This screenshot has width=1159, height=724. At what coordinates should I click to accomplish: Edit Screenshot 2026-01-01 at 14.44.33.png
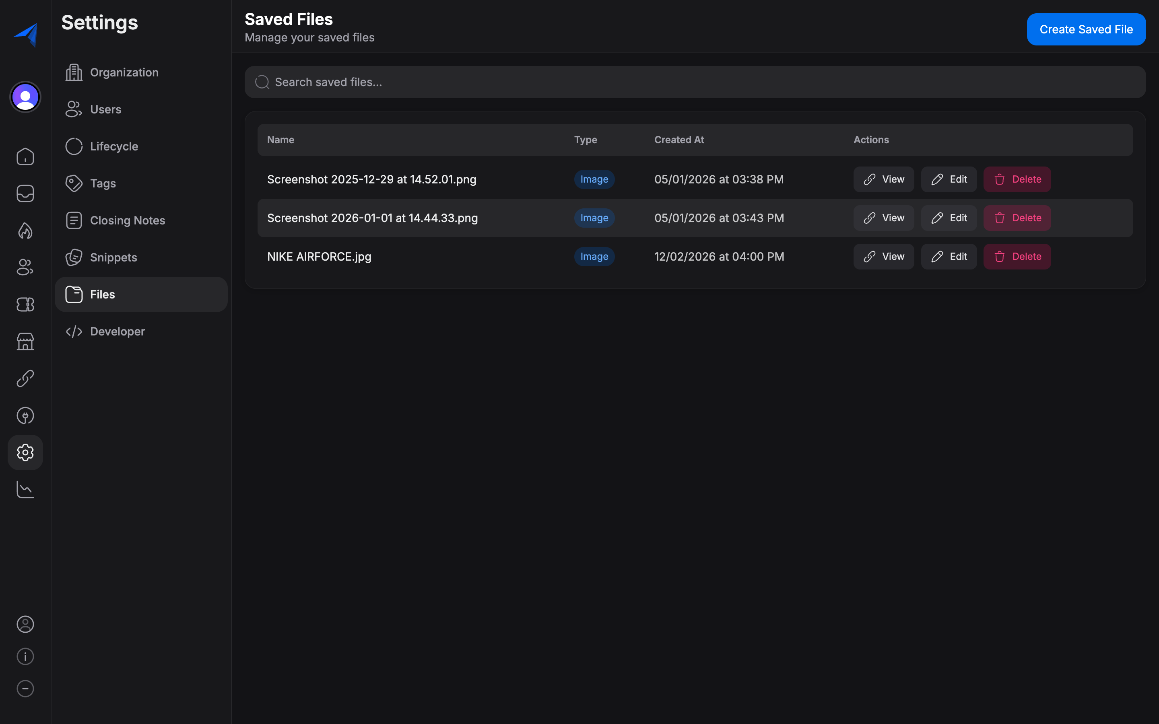948,218
